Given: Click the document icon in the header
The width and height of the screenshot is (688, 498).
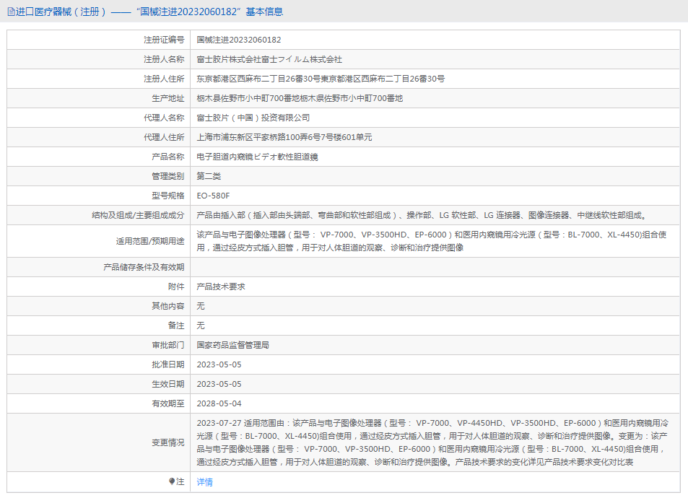Looking at the screenshot, I should coord(11,12).
